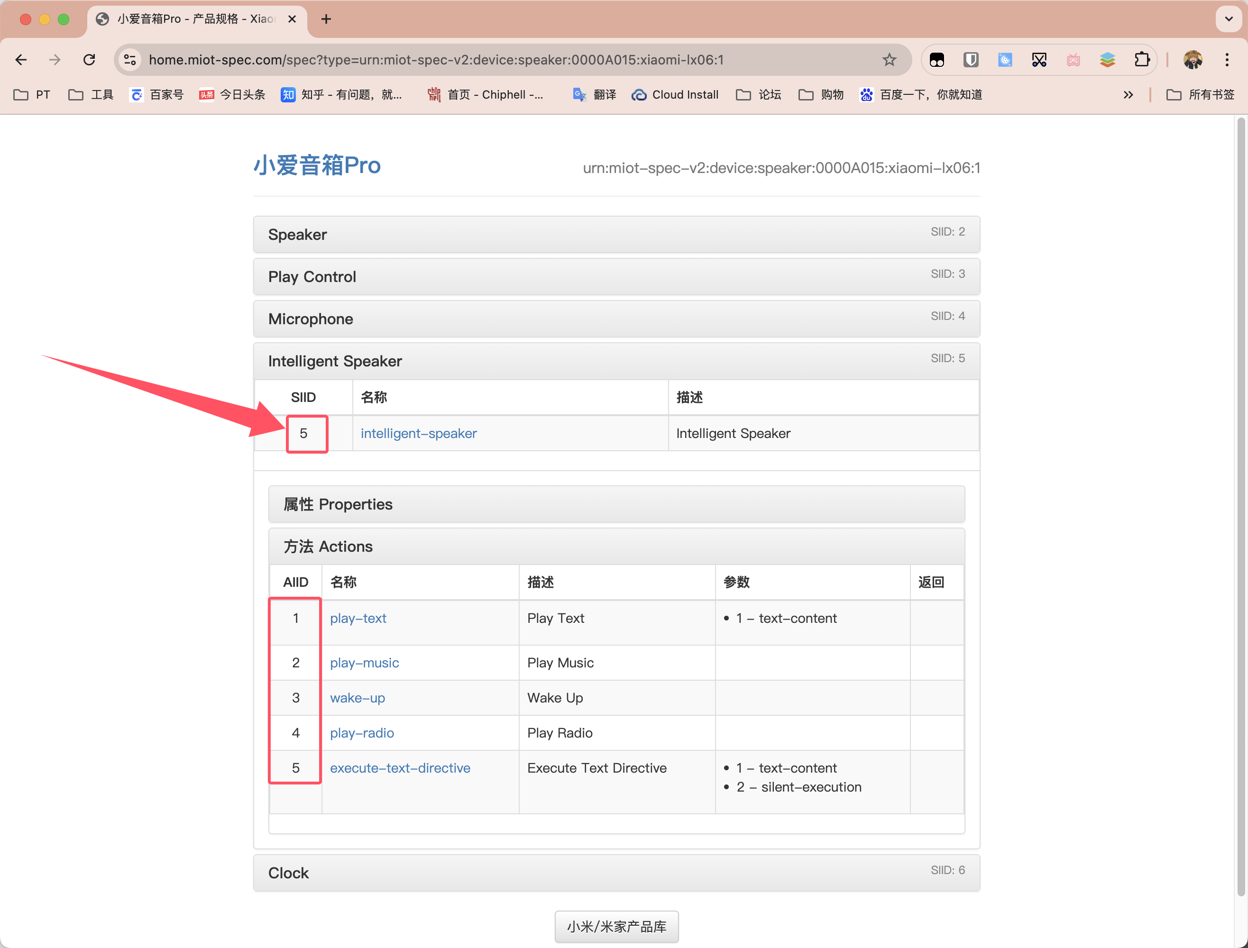
Task: Open the 翻译 bookmark
Action: pyautogui.click(x=595, y=95)
